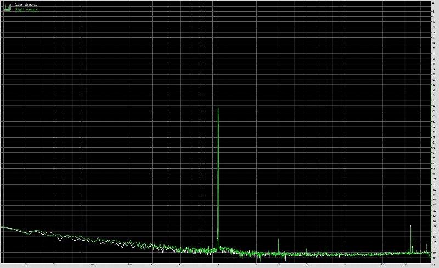Screen dimensions: 439x268
Task: Select the green "Right channel" legend label
Action: tap(26, 9)
